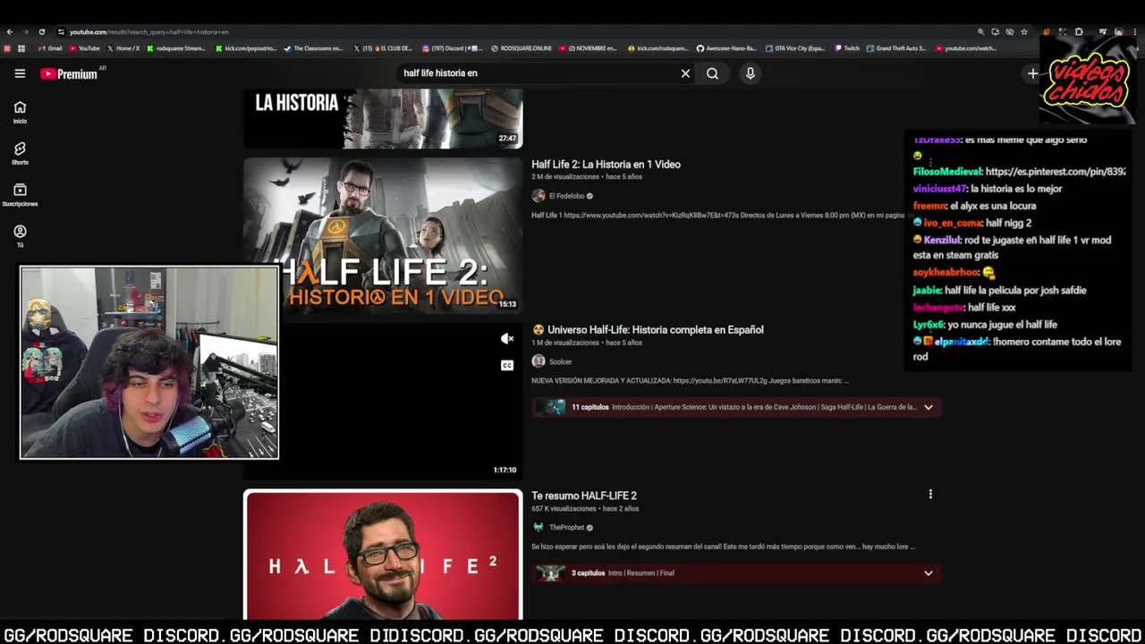Click the Scolcer channel avatar
This screenshot has height=644, width=1145.
click(539, 361)
